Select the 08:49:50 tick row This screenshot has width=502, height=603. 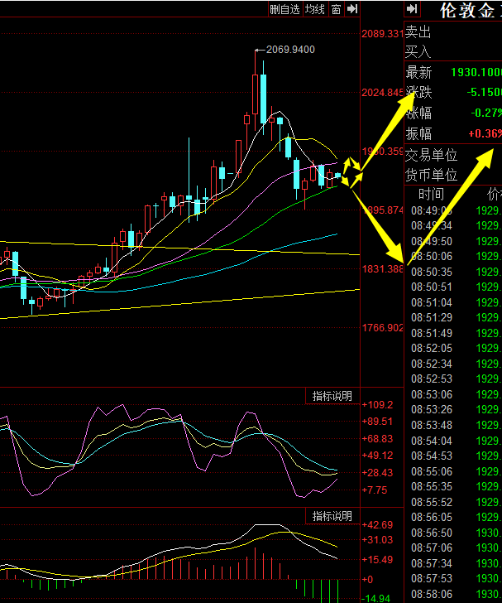(x=457, y=241)
